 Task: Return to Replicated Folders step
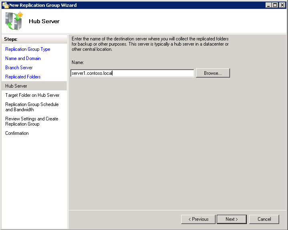(23, 77)
